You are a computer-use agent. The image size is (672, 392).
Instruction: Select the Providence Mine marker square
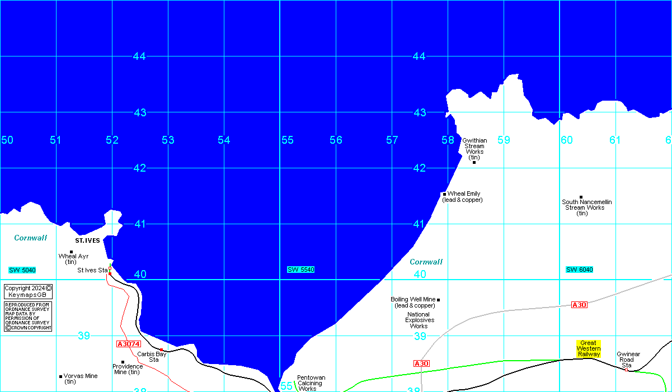point(123,362)
